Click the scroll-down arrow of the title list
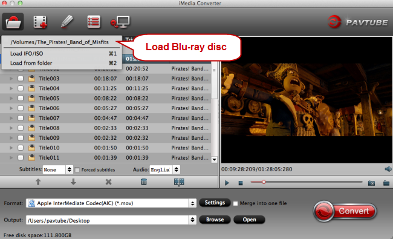 click(x=214, y=160)
